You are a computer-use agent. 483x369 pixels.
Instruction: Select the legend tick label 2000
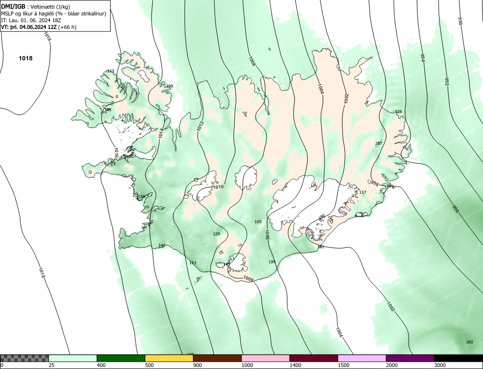tap(392, 365)
